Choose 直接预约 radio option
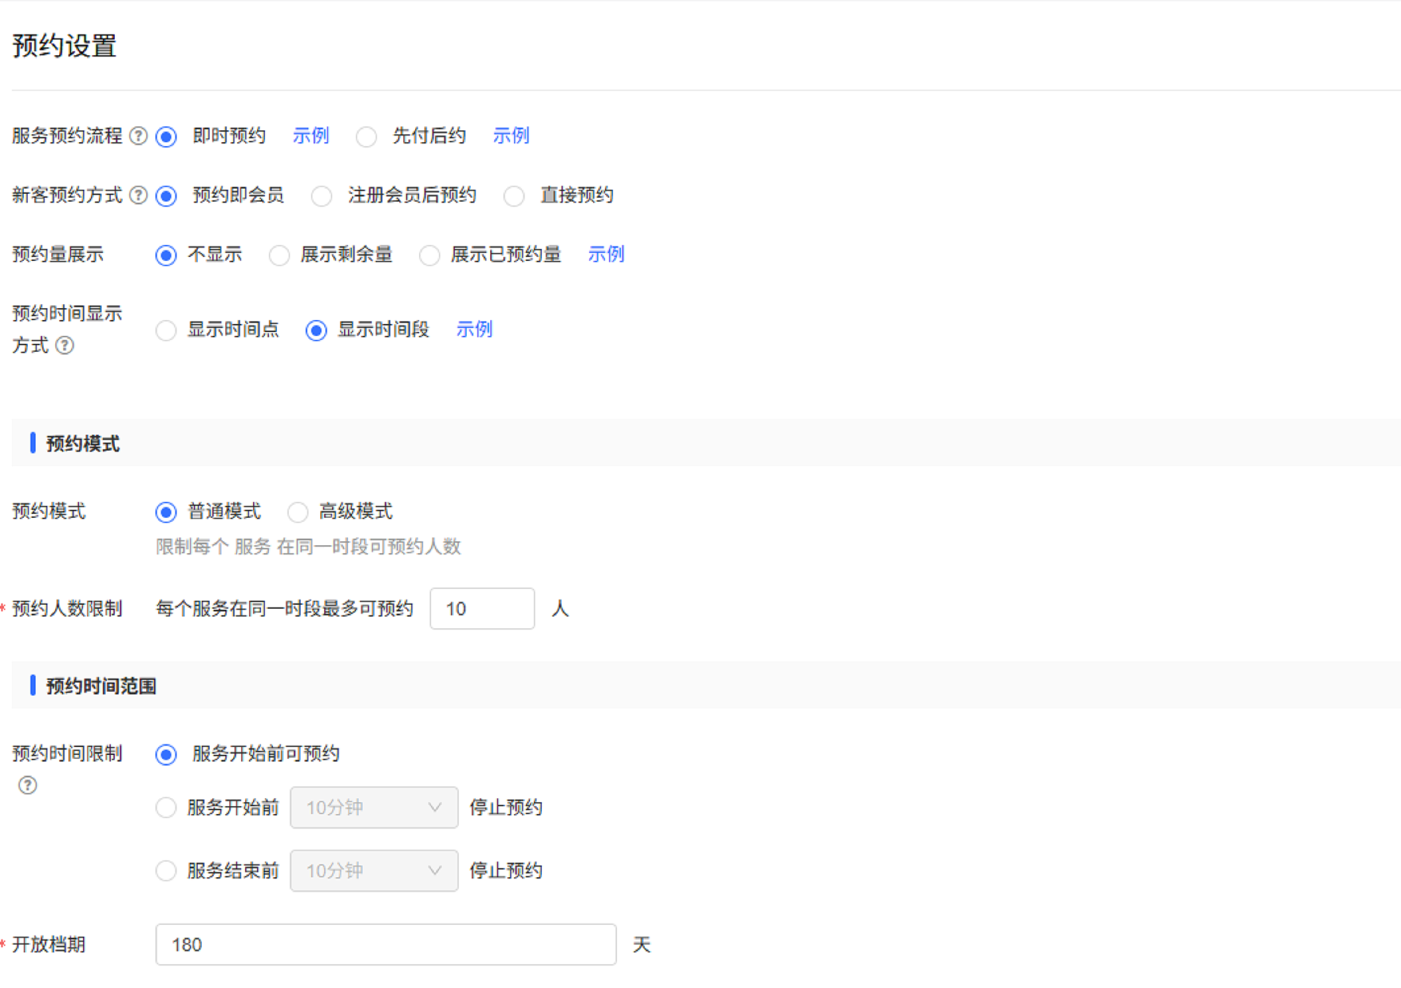Screen dimensions: 1401x988 click(x=514, y=196)
